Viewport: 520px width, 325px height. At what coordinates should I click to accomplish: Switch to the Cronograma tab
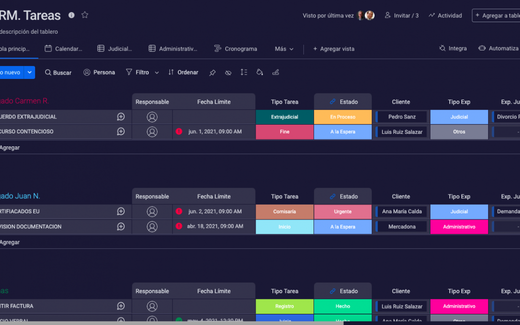[x=235, y=49]
